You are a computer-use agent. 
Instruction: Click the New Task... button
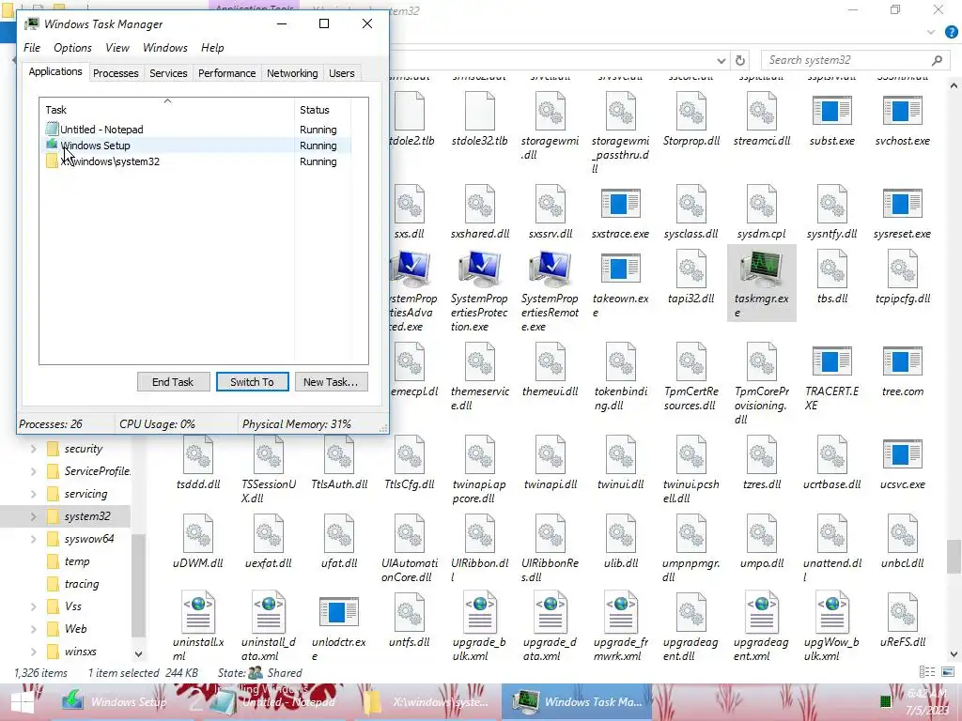pos(331,382)
